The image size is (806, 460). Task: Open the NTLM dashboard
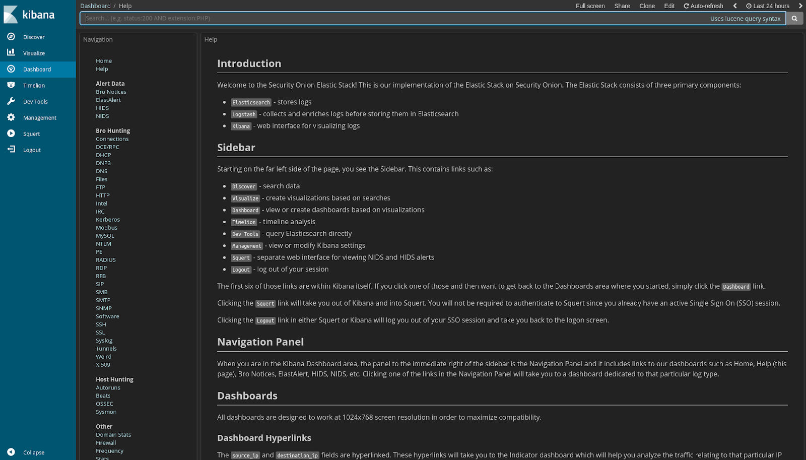click(103, 244)
